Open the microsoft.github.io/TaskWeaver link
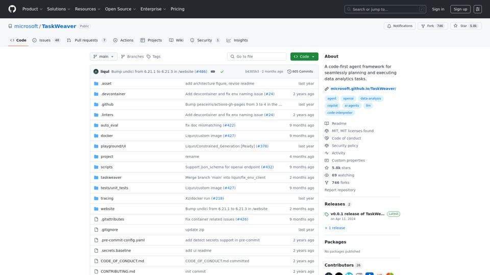490x275 pixels. (363, 89)
